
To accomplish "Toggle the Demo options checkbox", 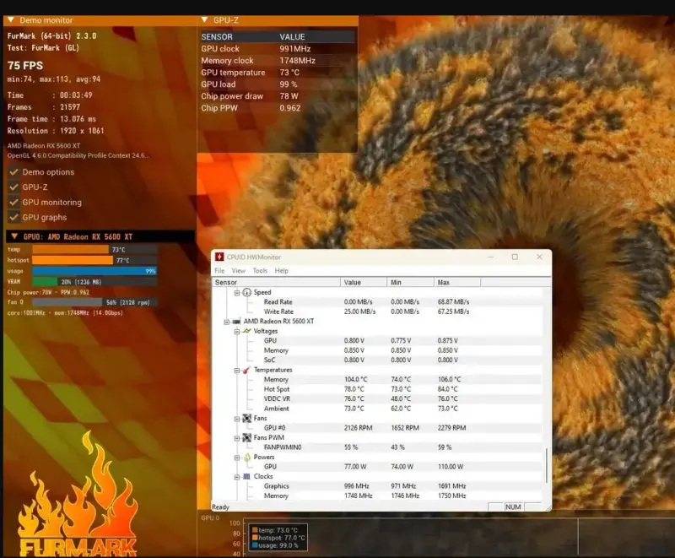I will 13,172.
